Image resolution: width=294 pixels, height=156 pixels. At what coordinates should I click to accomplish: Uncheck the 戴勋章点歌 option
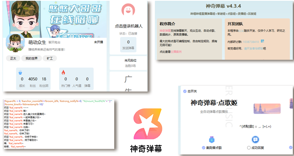203,148
